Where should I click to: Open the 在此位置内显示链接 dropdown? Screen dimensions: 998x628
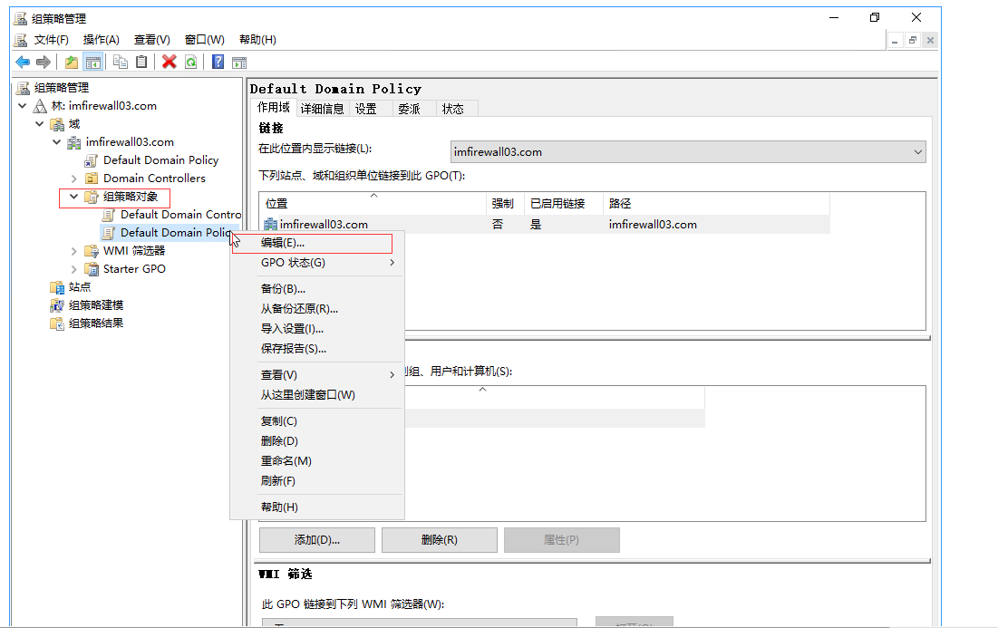click(687, 152)
